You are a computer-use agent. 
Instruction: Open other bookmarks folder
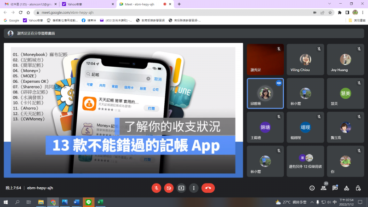(357, 20)
